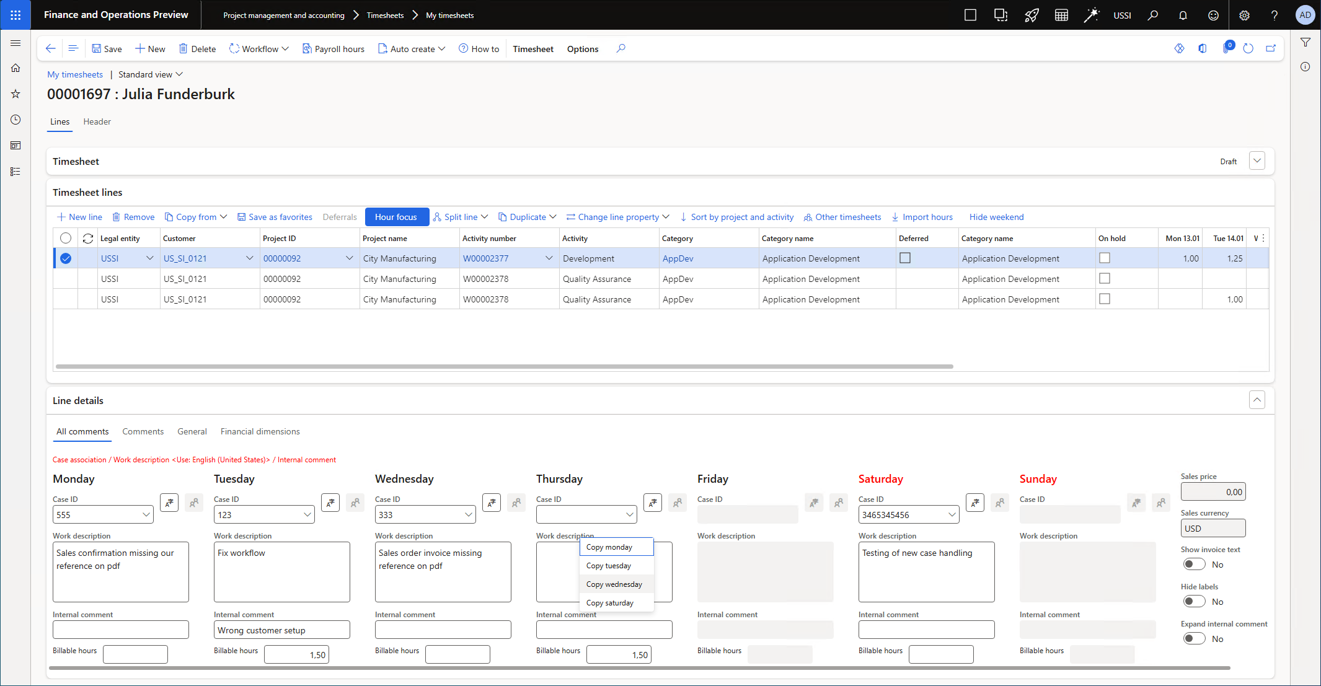Screen dimensions: 1321x686
Task: Open Tuesday's Case ID dropdown
Action: (307, 515)
